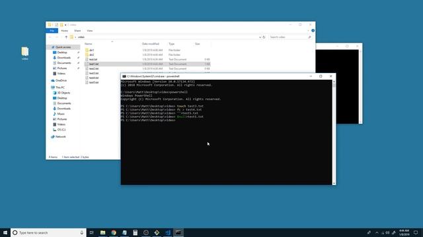This screenshot has height=237, width=423.
Task: Open Downloads under This PC
Action: [x=63, y=109]
